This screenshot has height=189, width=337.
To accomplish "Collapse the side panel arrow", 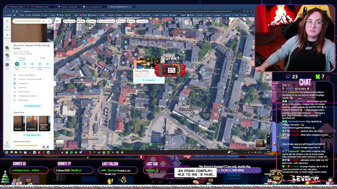I will [x=55, y=84].
